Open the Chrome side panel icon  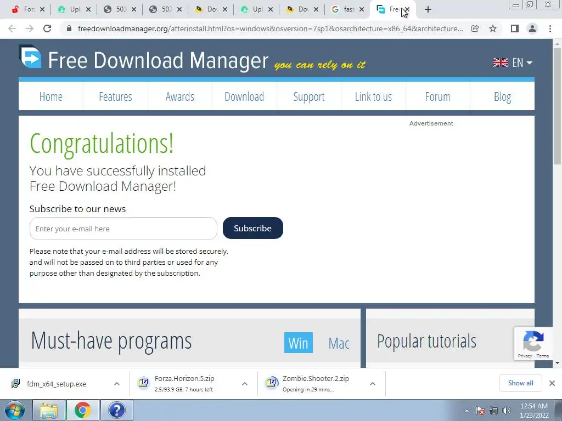coord(515,29)
